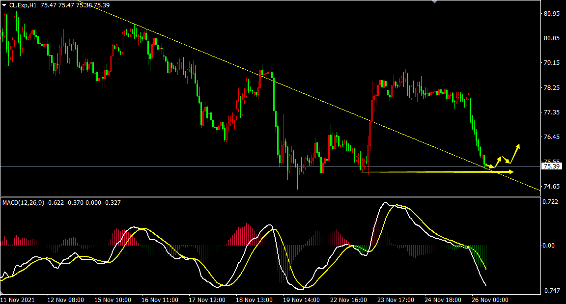This screenshot has height=304, width=566.
Task: Select the tallest yellow upward forecast arrow
Action: pos(515,153)
